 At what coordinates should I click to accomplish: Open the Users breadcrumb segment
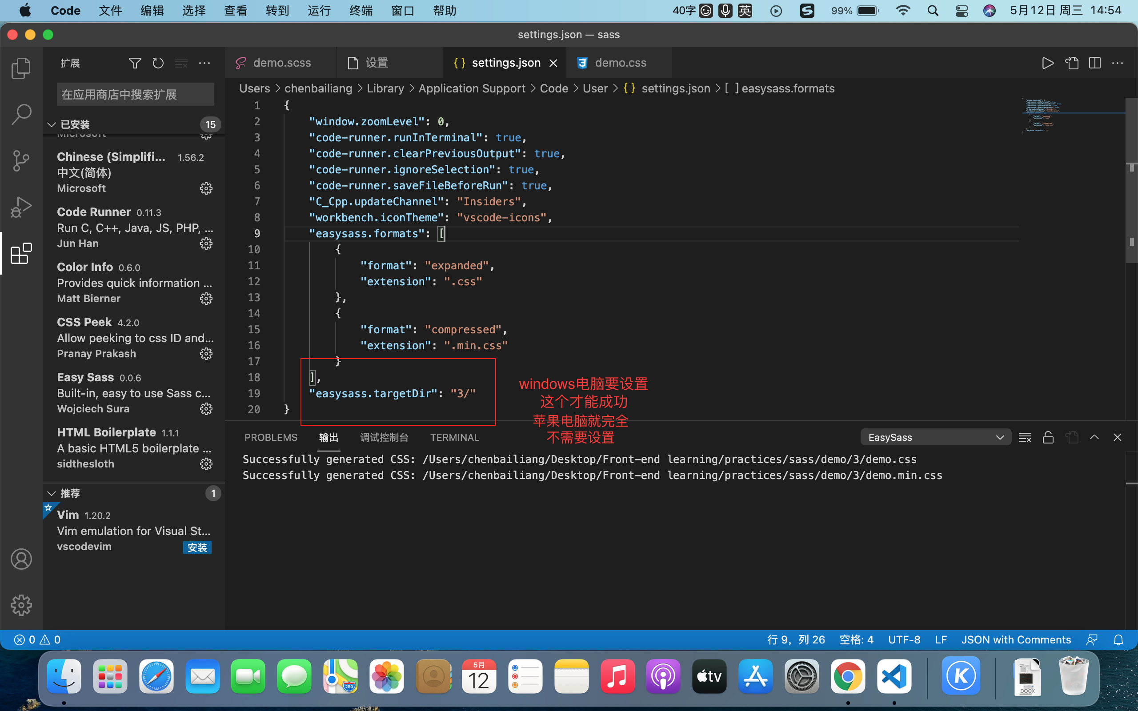pos(254,88)
